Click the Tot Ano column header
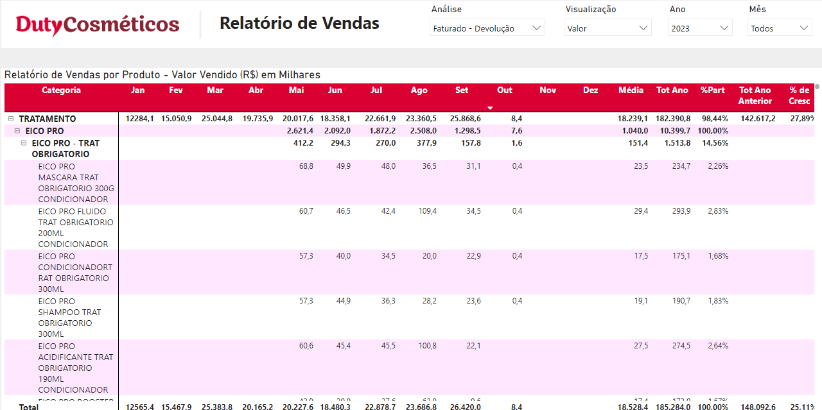 [672, 90]
